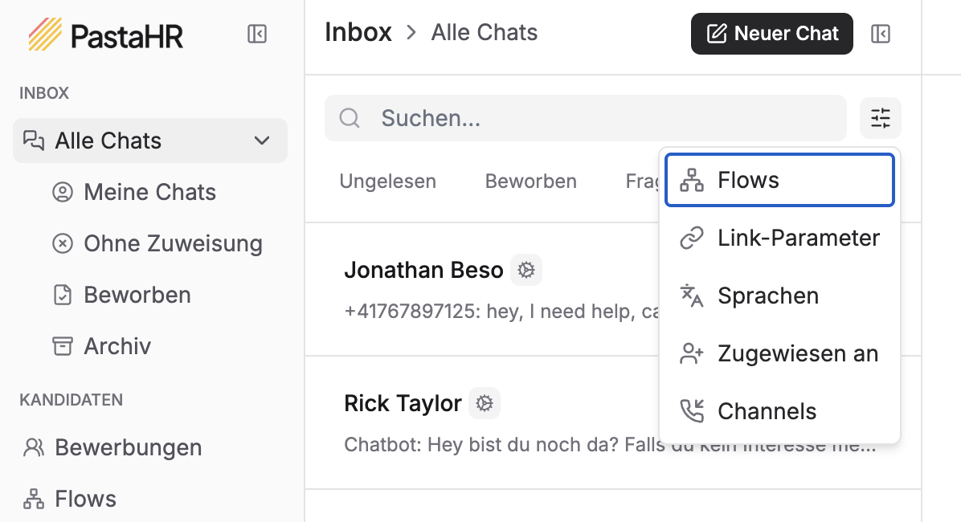Switch to the Beworben tab
Image resolution: width=961 pixels, height=522 pixels.
point(530,181)
